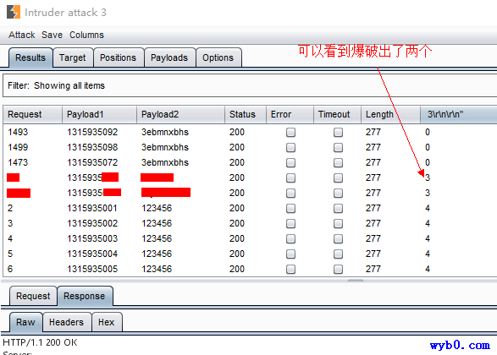Click the Burp Intruder lightning icon
Viewport: 497px width, 355px height.
pyautogui.click(x=14, y=12)
